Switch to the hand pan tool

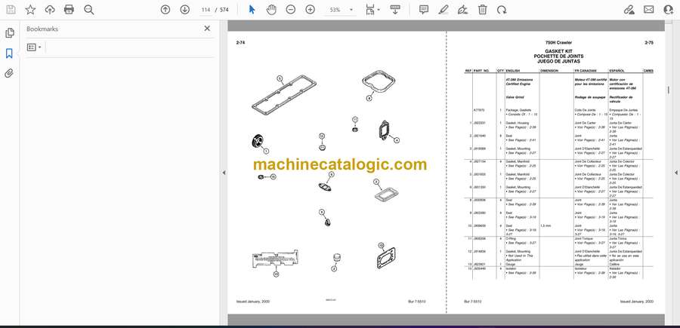[271, 10]
